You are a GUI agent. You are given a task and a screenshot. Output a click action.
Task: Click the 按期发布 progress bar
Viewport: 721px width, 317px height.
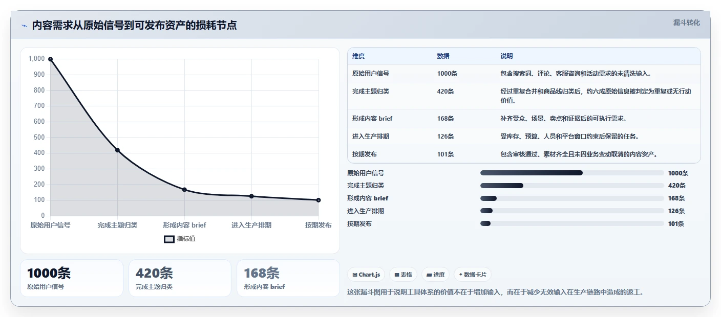[572, 223]
